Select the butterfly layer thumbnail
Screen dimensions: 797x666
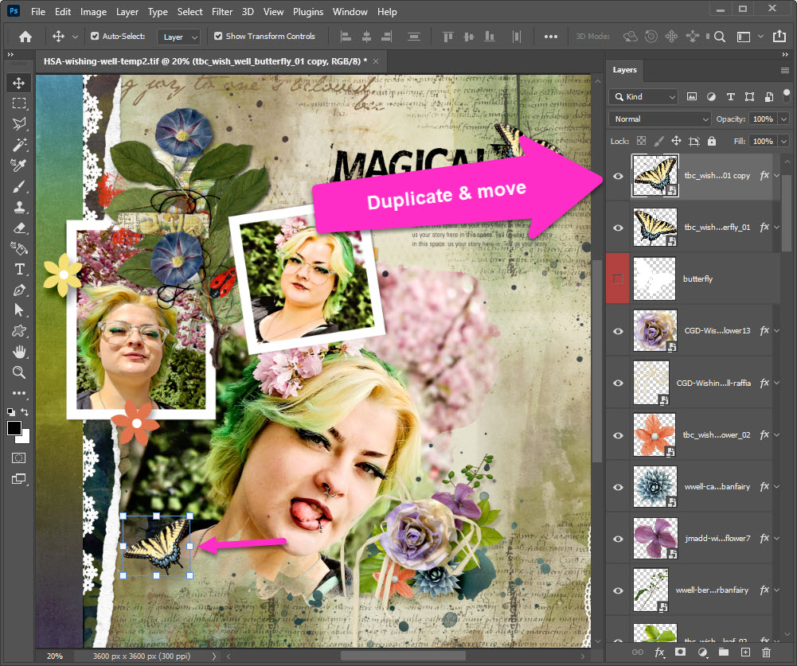point(654,279)
